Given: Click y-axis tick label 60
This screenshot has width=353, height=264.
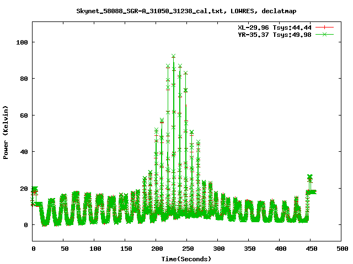Looking at the screenshot, I should [x=24, y=116].
